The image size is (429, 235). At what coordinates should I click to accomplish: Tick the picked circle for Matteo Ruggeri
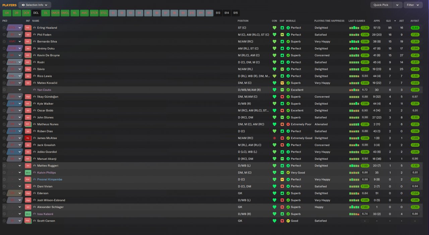click(x=4, y=166)
